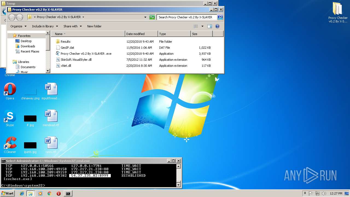Open the CCleaner desktop shortcut
Screen dimensions: 350x197
click(x=10, y=145)
